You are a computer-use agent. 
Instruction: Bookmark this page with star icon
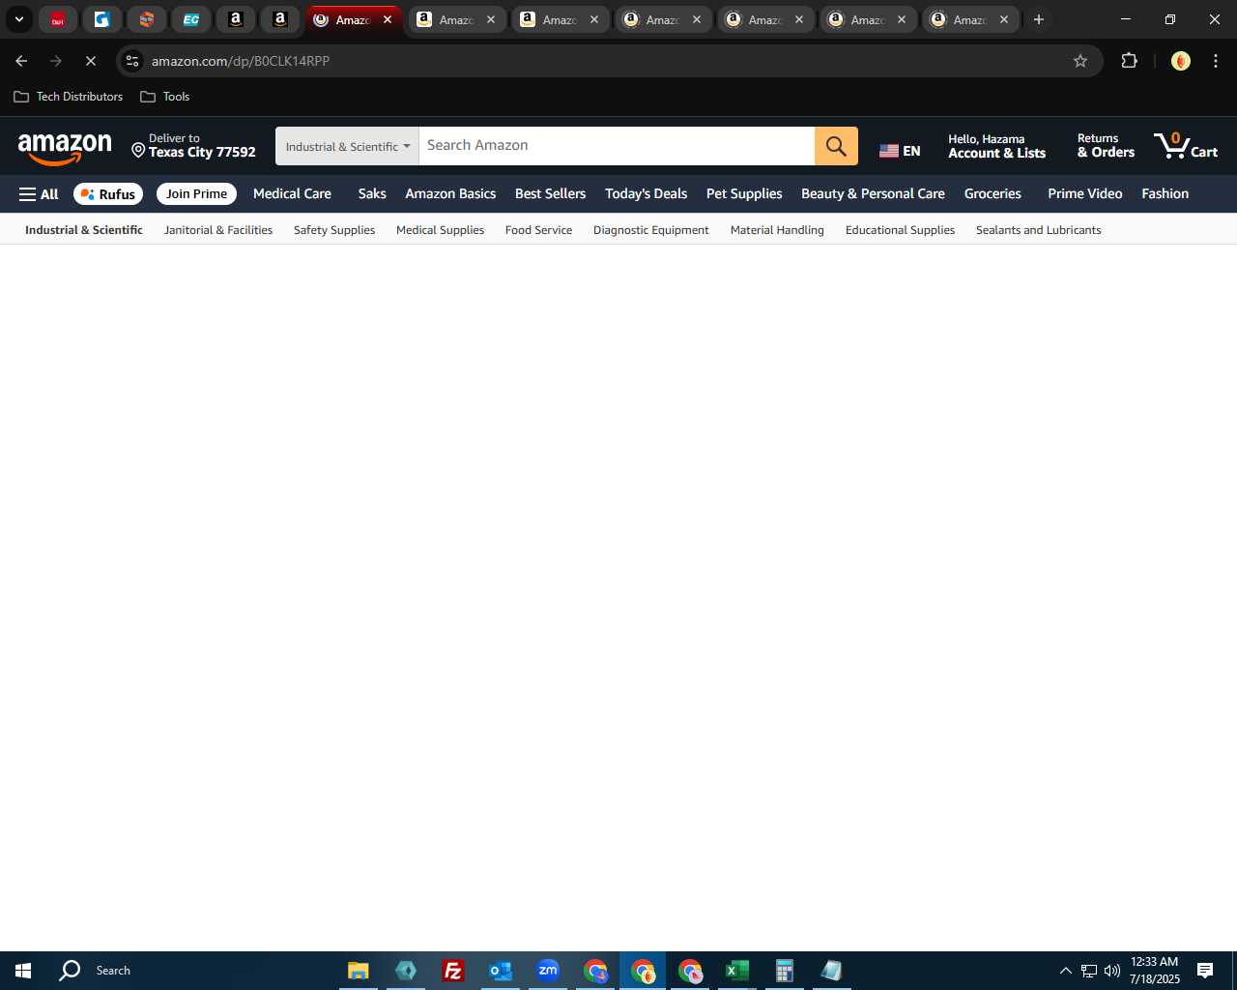click(1080, 61)
